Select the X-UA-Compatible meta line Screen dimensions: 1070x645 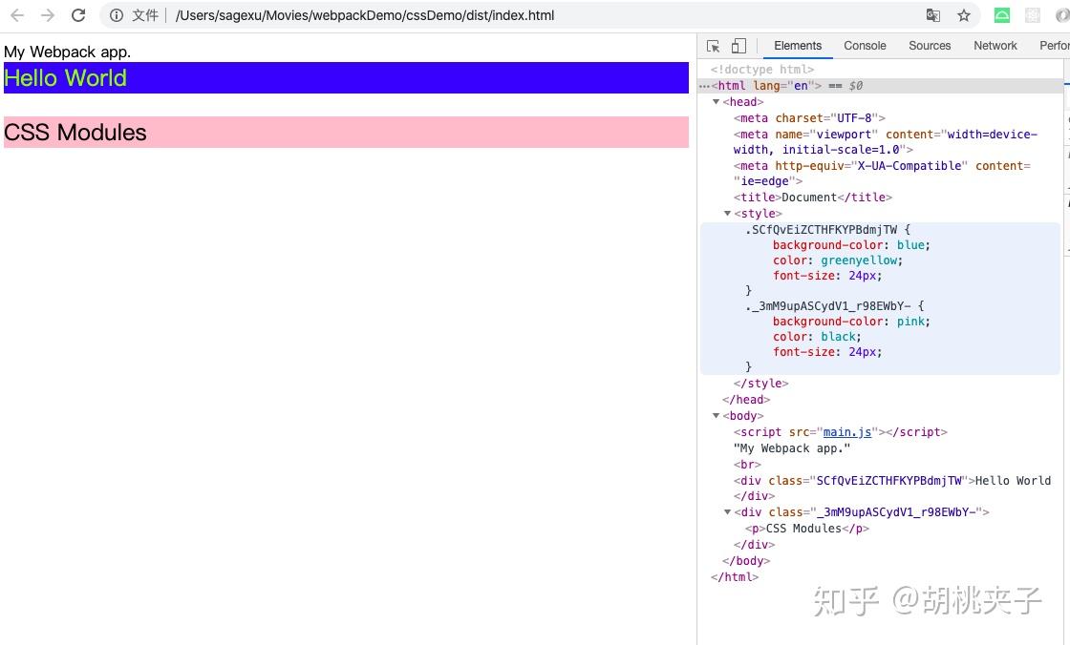882,174
